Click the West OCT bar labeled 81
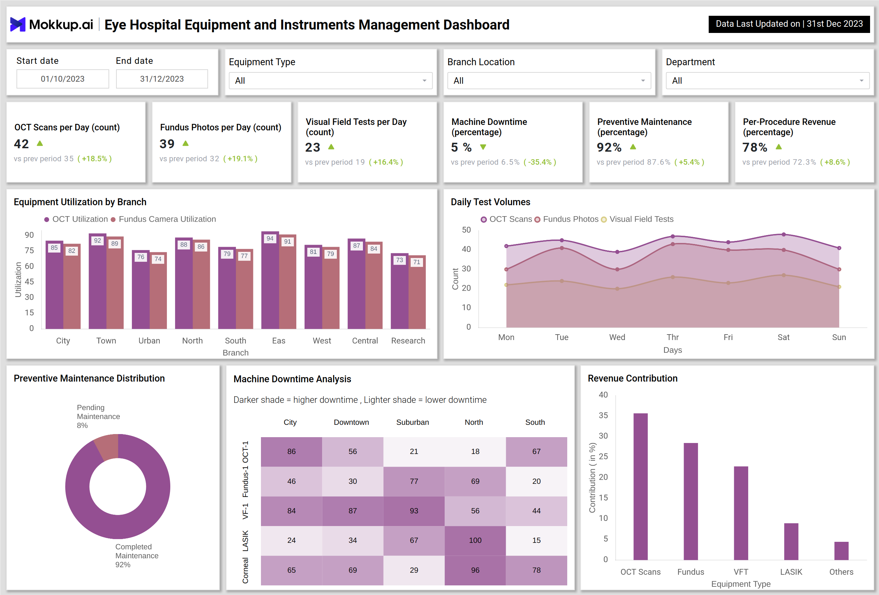This screenshot has width=879, height=595. pos(313,287)
